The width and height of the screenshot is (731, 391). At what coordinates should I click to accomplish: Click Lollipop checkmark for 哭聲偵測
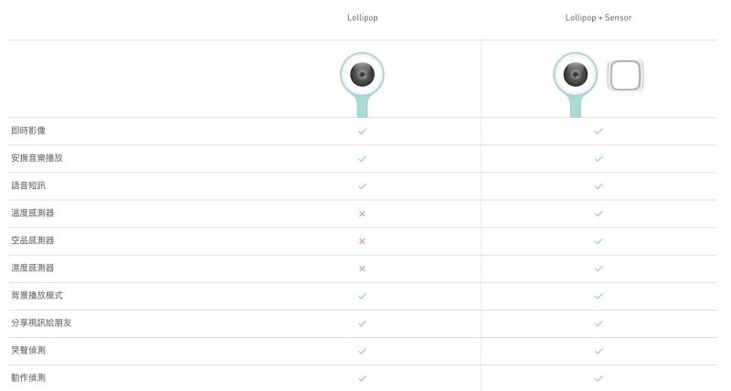[x=362, y=350]
